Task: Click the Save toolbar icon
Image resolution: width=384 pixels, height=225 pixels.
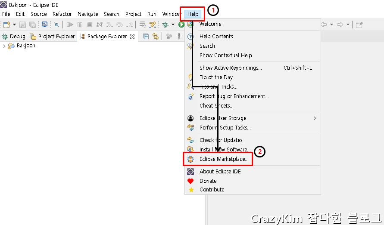Action: pos(22,25)
